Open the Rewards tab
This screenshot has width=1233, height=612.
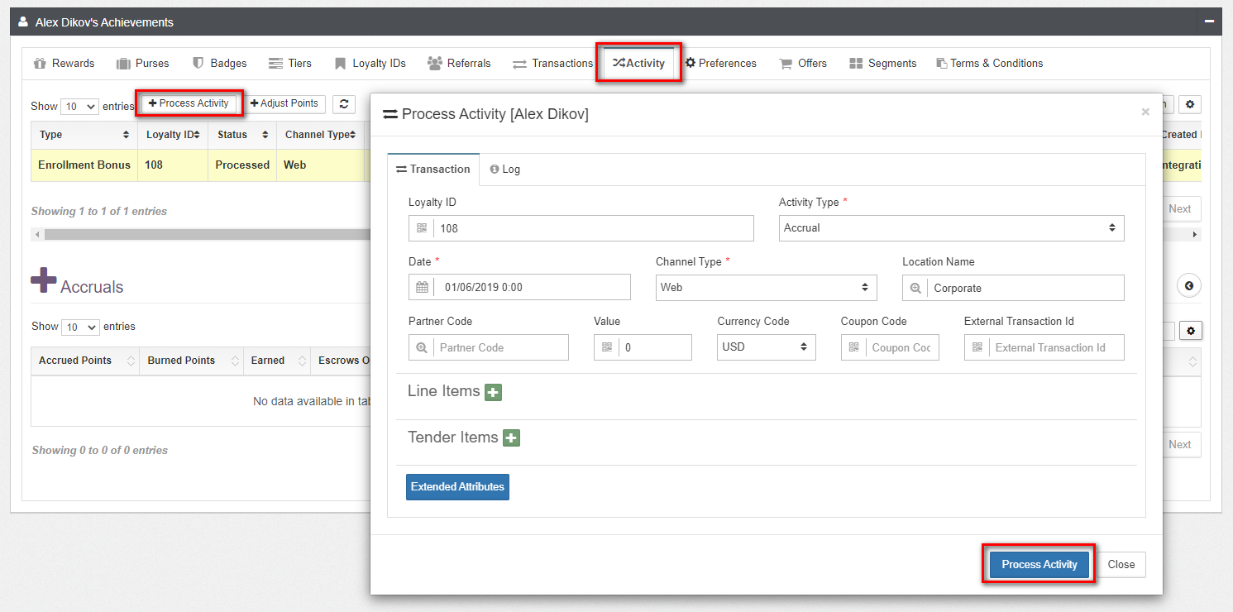pyautogui.click(x=65, y=64)
